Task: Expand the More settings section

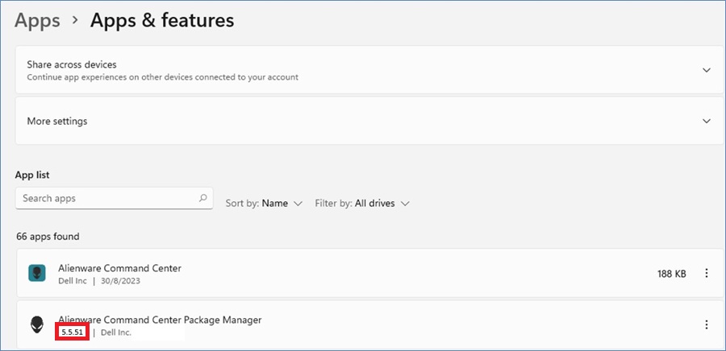Action: tap(707, 121)
